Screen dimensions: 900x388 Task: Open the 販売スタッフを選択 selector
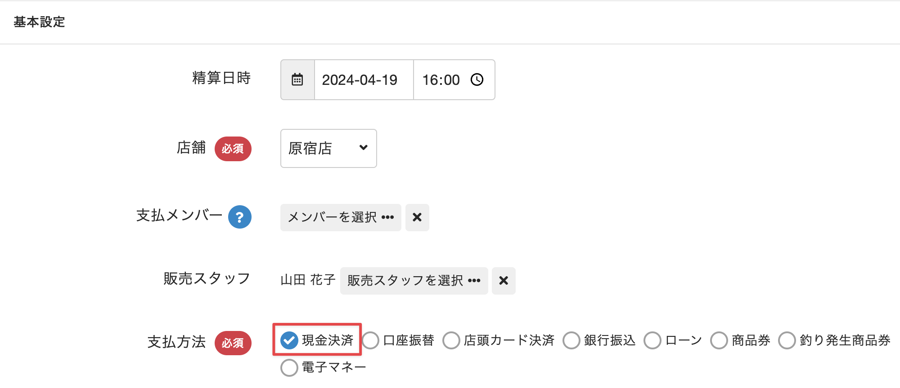click(414, 281)
